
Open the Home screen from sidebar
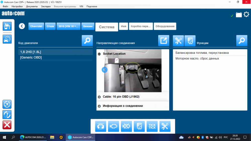(x=7, y=26)
